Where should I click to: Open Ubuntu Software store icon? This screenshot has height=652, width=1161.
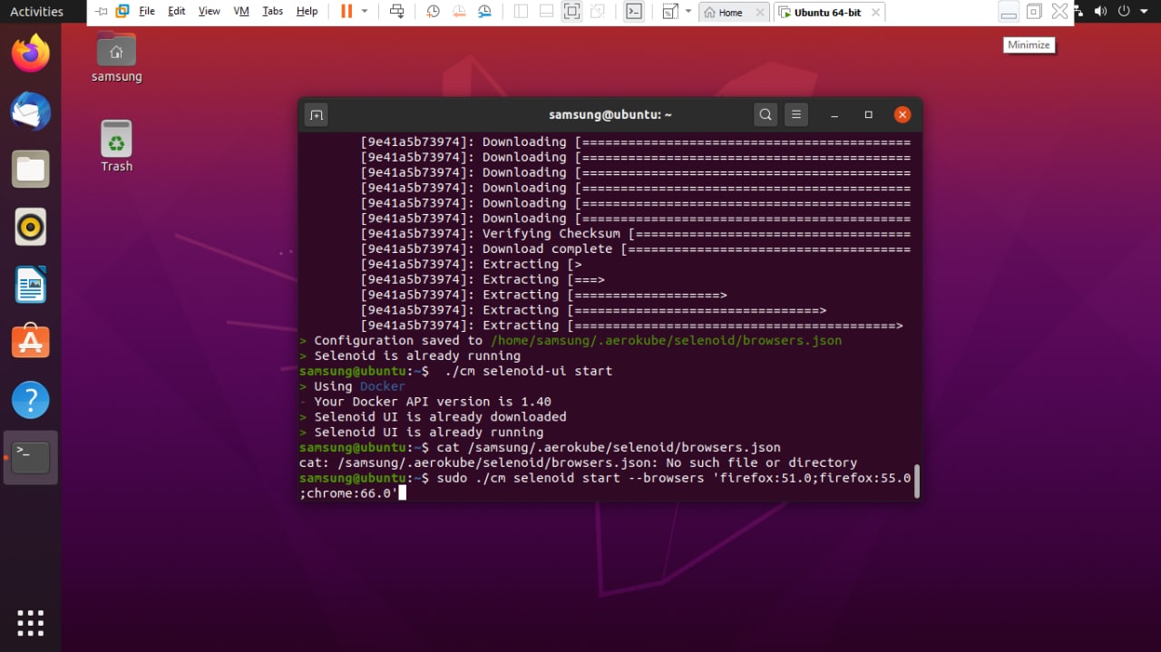pos(31,342)
